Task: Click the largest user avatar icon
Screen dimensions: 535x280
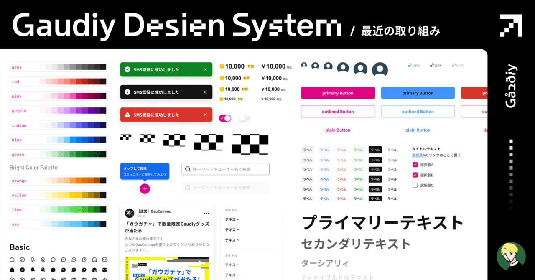Action: (x=380, y=70)
